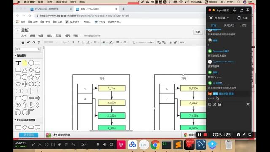Image resolution: width=270 pixels, height=152 pixels.
Task: Select the 1_111a node in diagram
Action: point(111,88)
